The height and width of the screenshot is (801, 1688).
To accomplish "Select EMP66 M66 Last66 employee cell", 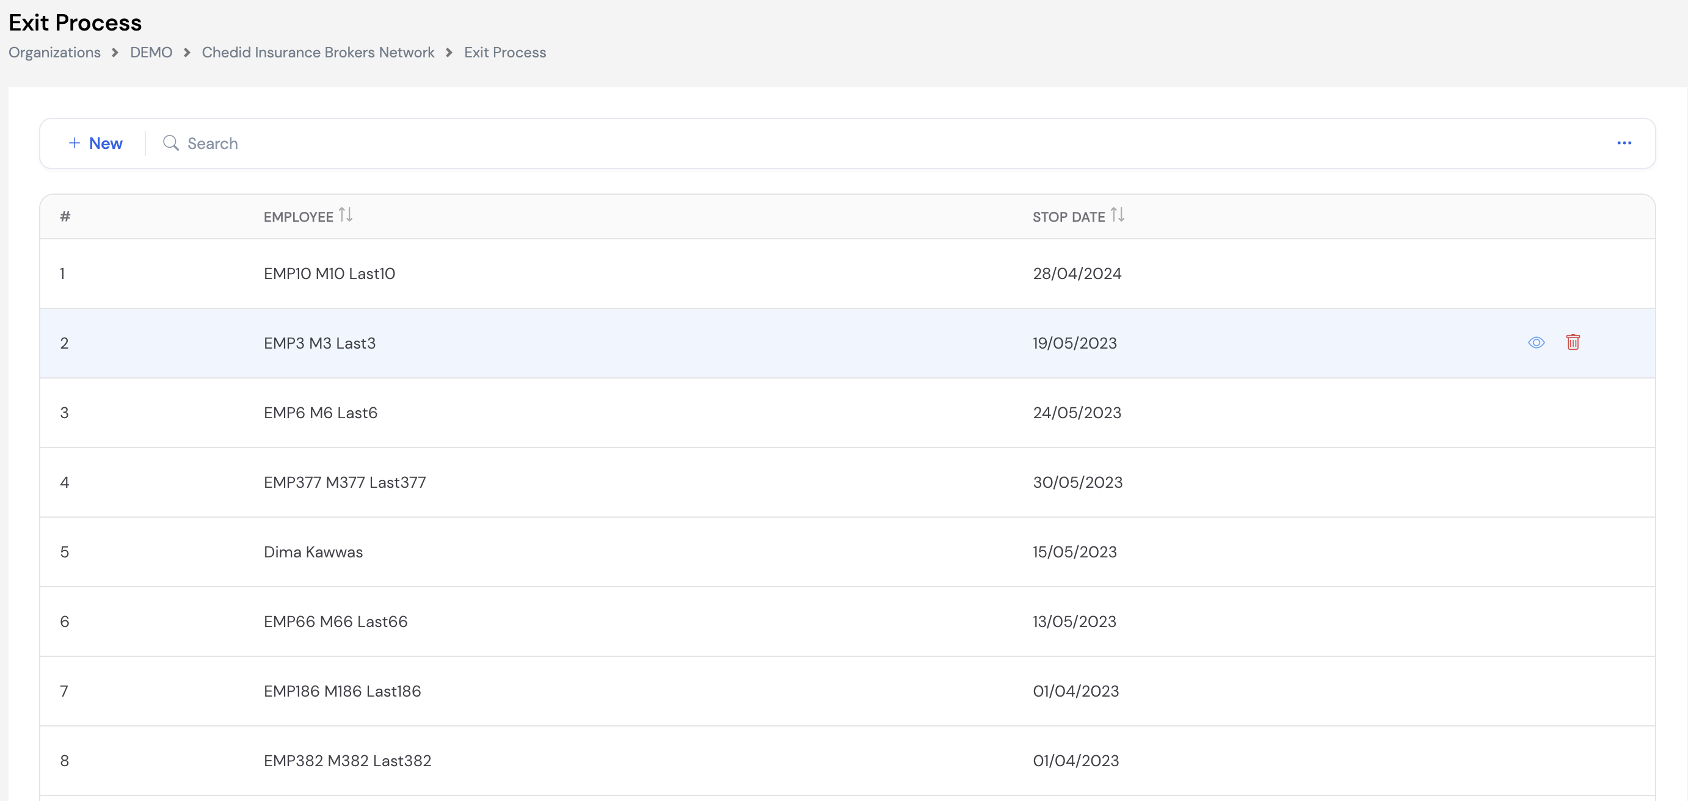I will point(335,621).
